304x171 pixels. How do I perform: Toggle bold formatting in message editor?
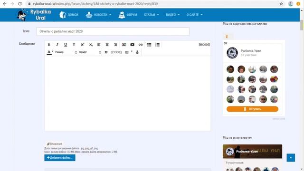(49, 45)
